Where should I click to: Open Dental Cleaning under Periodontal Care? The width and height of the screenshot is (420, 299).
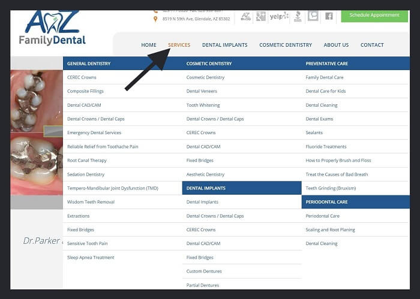pos(322,243)
